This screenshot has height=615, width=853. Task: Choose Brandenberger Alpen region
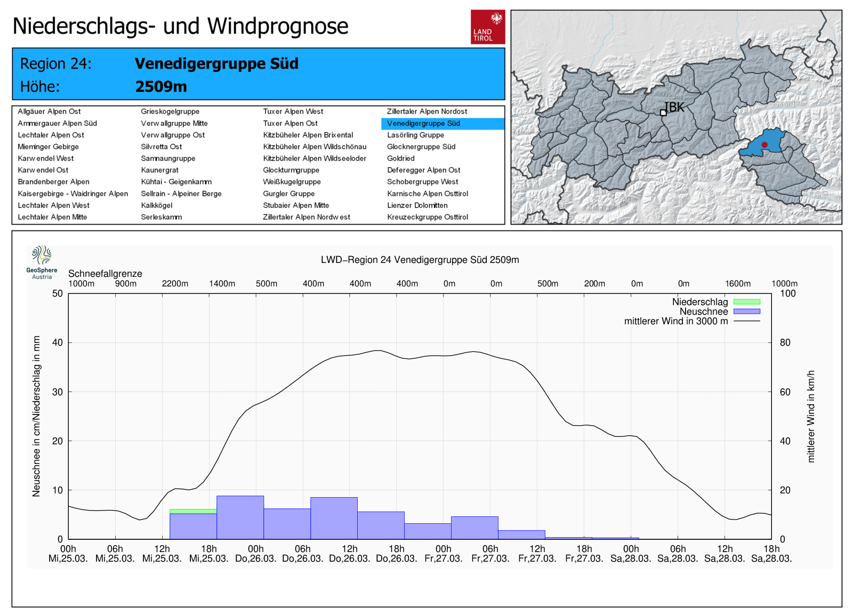53,182
